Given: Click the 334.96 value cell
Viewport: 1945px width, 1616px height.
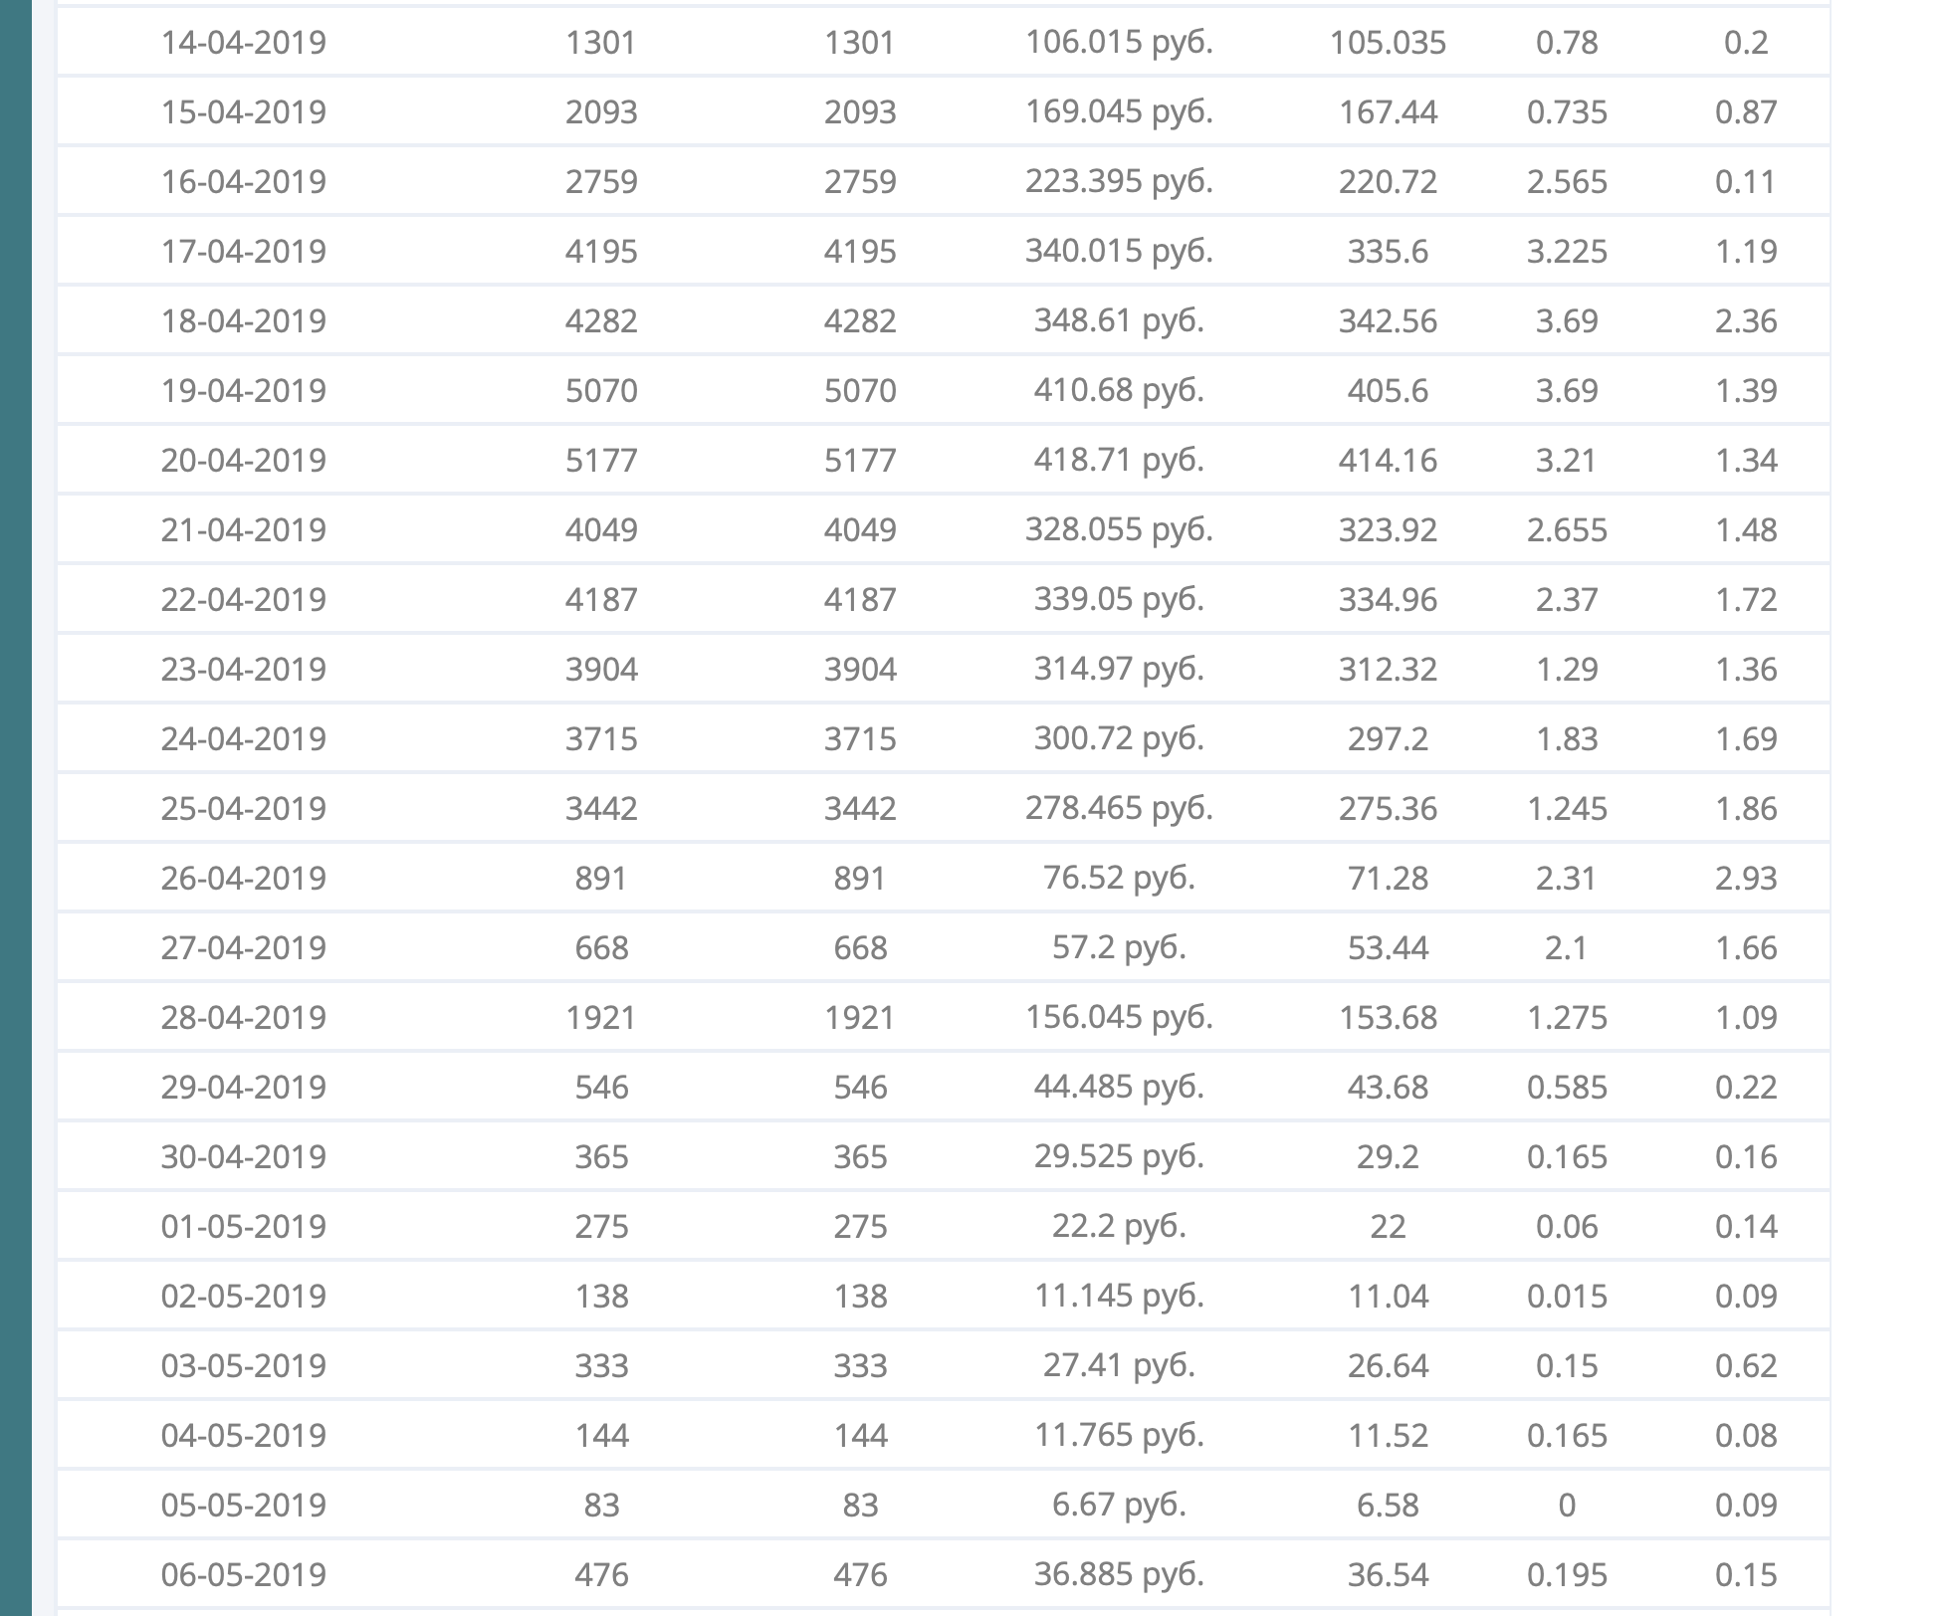Looking at the screenshot, I should 1388,599.
